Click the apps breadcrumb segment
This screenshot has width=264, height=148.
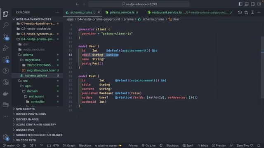coord(70,19)
